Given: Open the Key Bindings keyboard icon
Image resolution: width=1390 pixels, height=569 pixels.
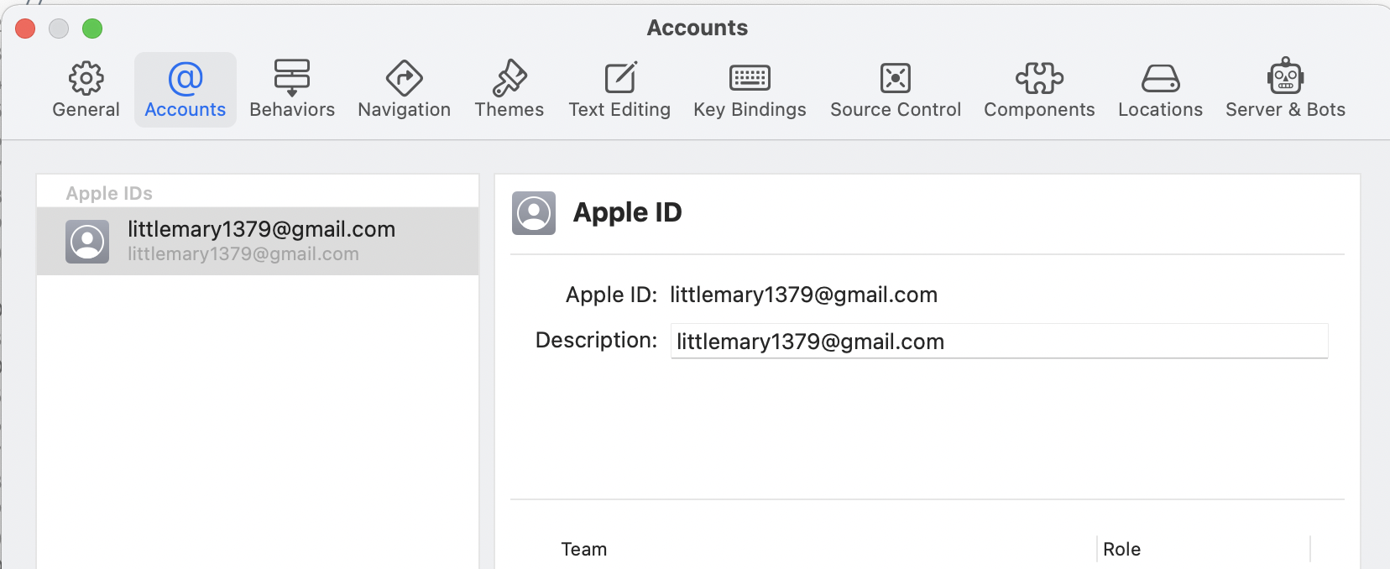Looking at the screenshot, I should point(750,78).
